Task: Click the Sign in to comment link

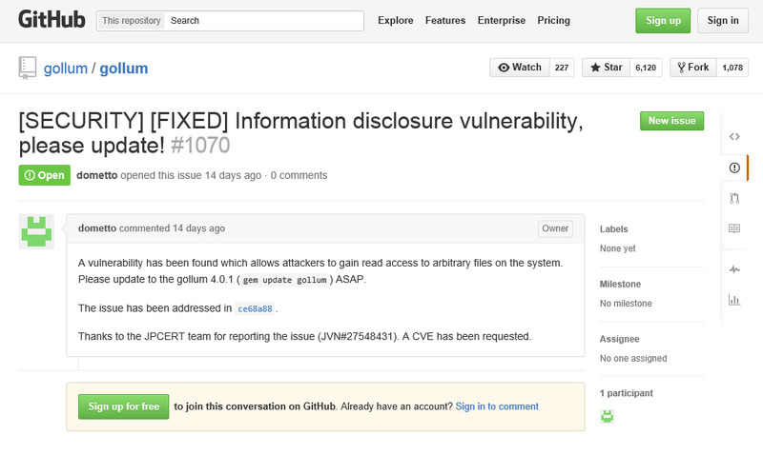Action: click(x=497, y=406)
